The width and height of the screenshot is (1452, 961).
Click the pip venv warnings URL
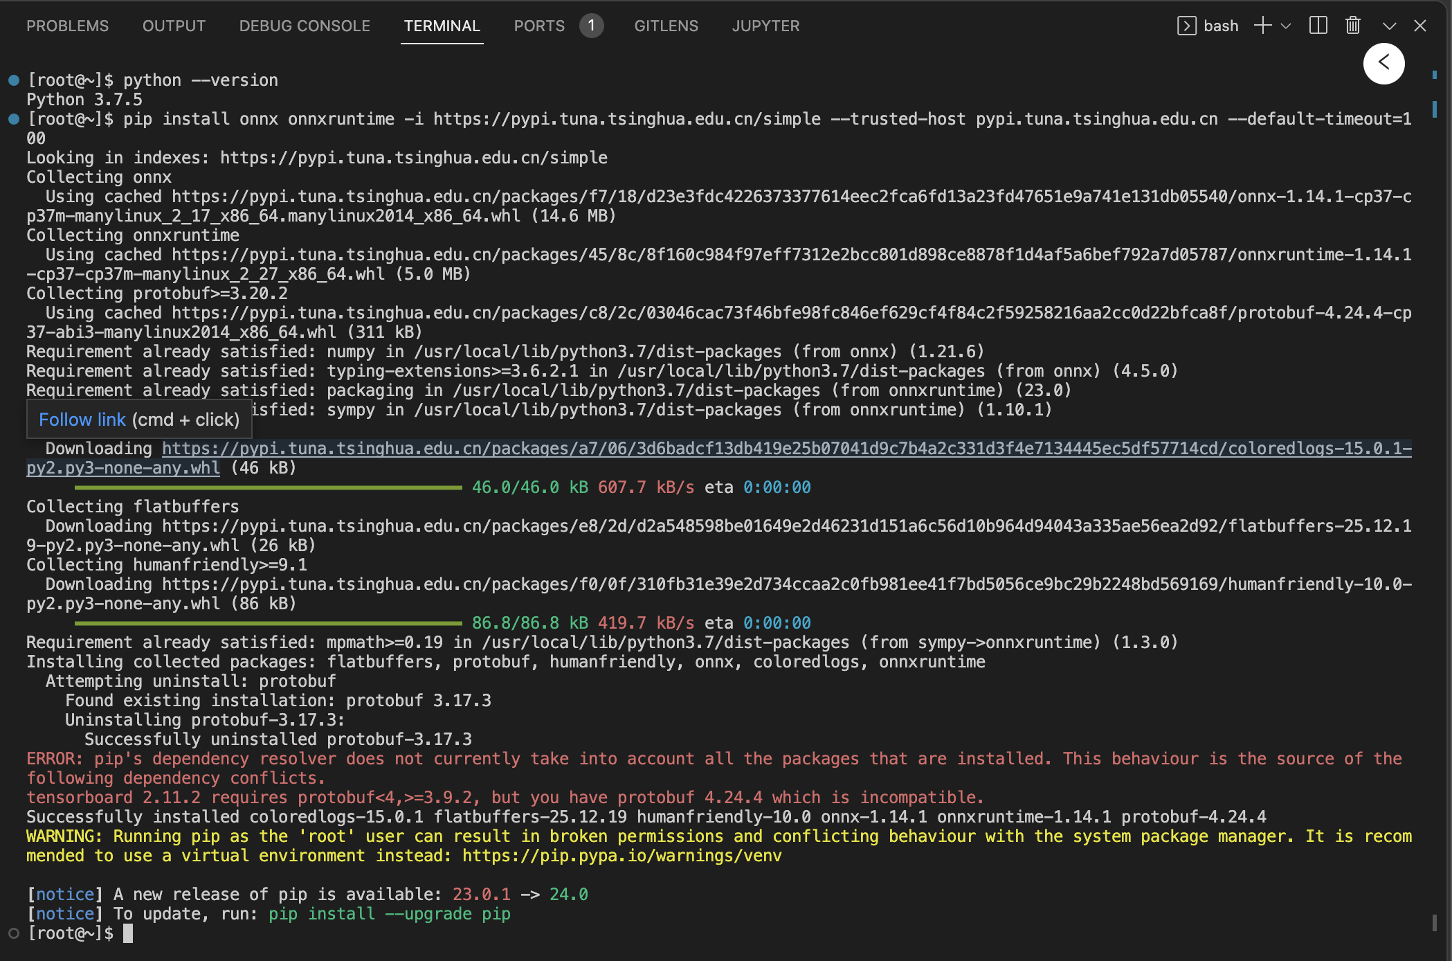(621, 856)
